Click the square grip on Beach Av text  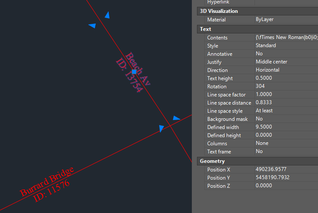(x=134, y=72)
